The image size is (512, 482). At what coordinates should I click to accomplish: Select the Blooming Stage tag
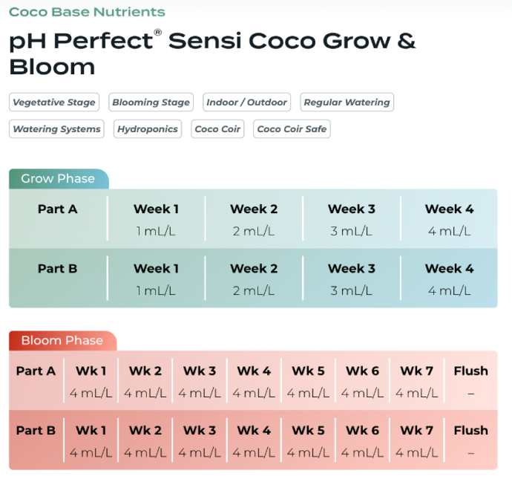pyautogui.click(x=151, y=102)
